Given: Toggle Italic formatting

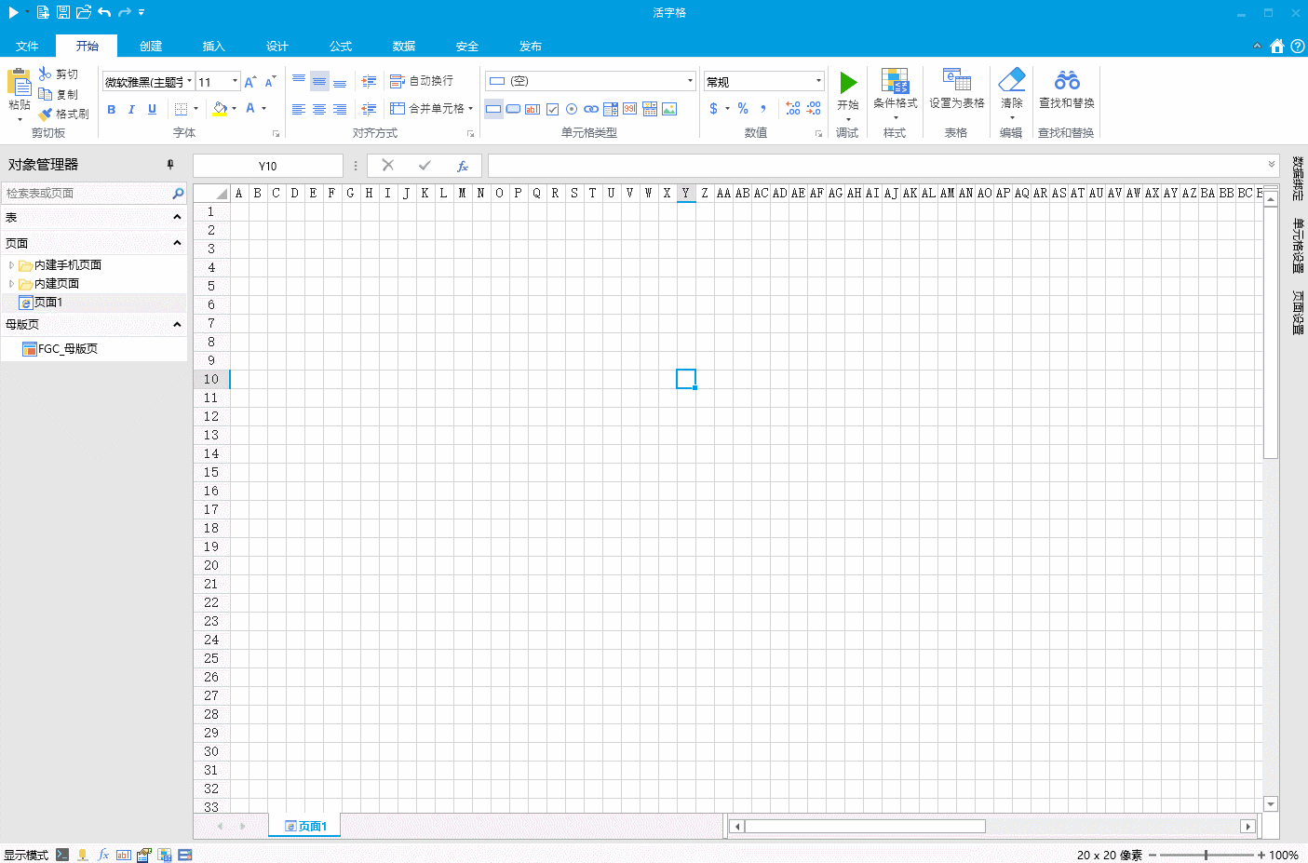Looking at the screenshot, I should 131,109.
